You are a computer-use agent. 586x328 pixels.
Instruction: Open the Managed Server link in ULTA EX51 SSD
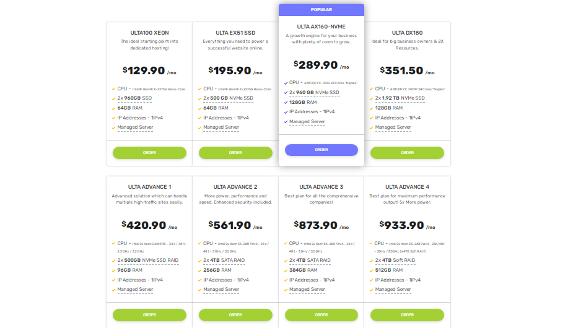pyautogui.click(x=221, y=127)
